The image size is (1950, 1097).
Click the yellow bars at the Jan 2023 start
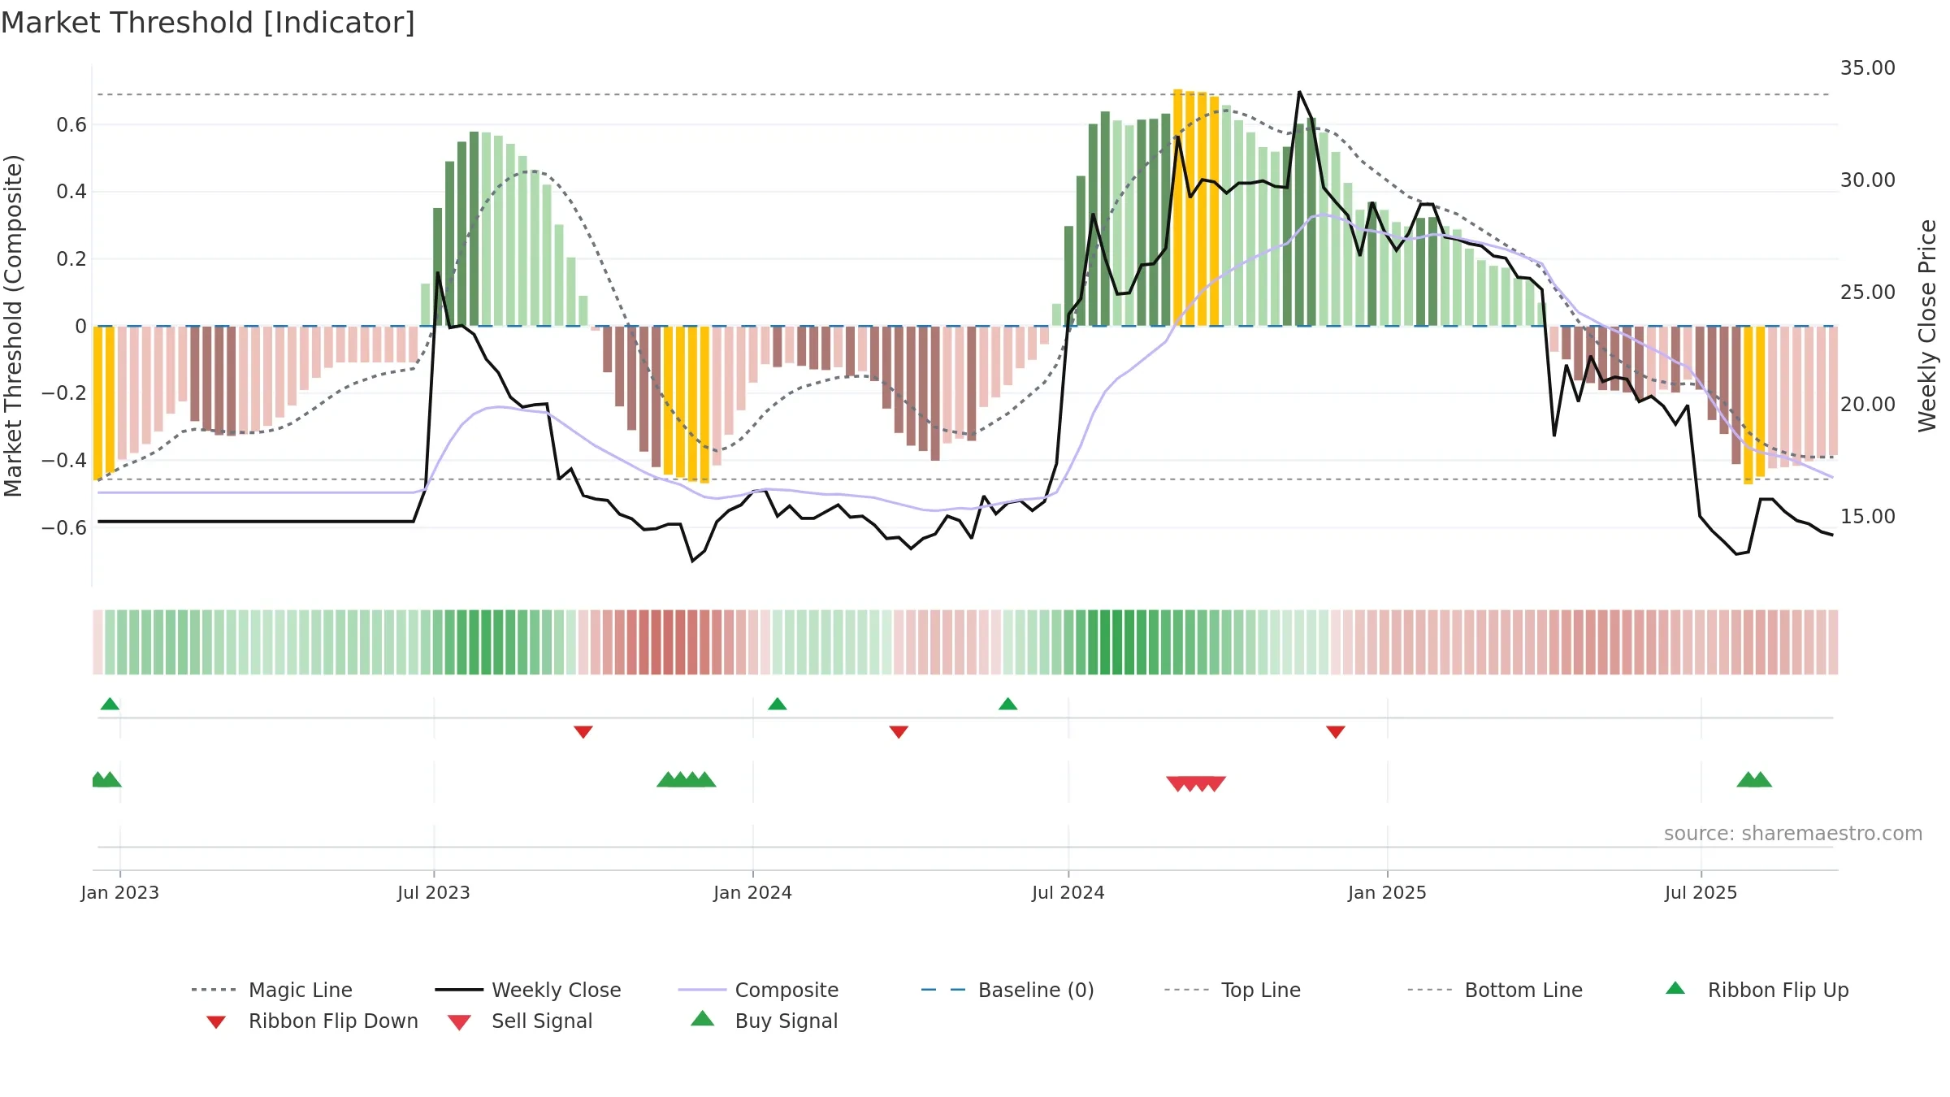point(104,403)
